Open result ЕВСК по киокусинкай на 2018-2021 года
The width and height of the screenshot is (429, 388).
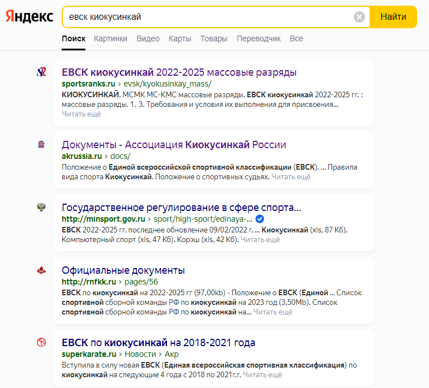click(158, 343)
